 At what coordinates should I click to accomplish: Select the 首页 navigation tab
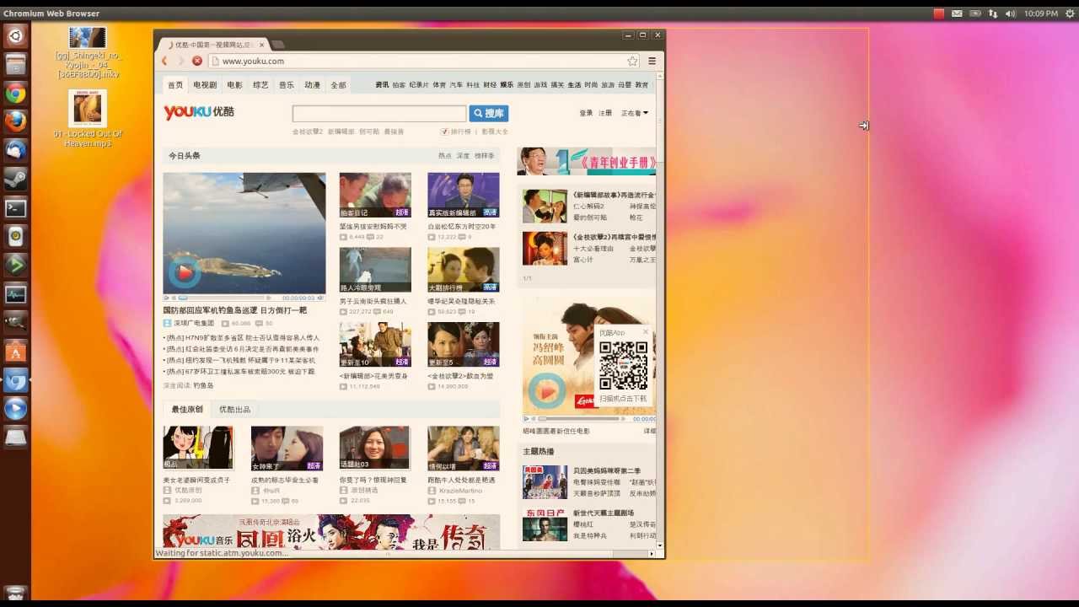click(x=175, y=85)
